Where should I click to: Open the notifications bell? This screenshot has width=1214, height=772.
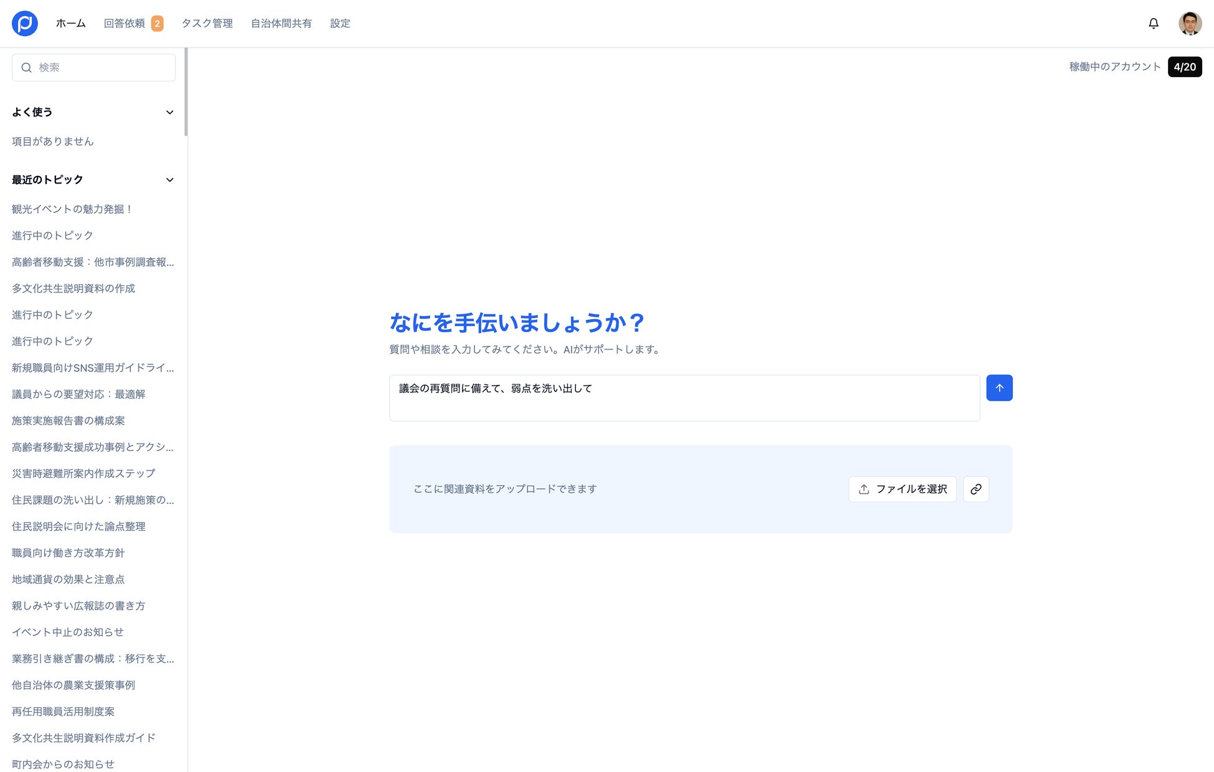pos(1153,24)
